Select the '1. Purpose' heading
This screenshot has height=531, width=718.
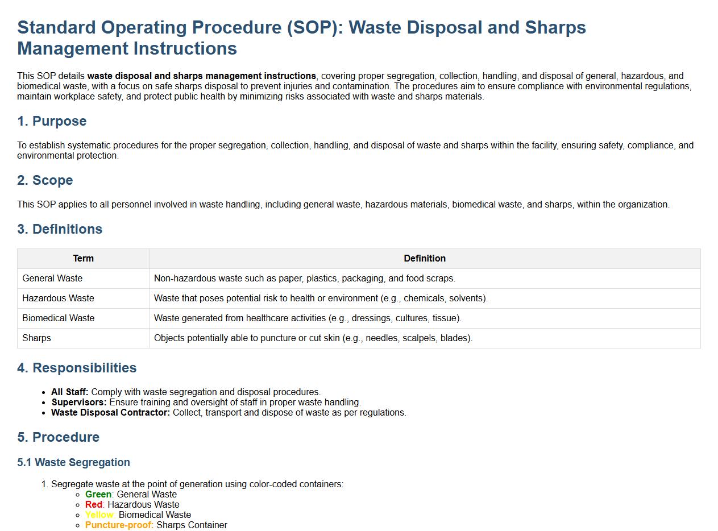pos(52,121)
